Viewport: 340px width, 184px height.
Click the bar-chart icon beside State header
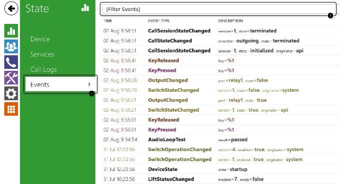[85, 7]
